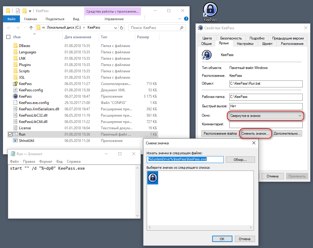Open the File menu in Notepad
Viewport: 313px width, 248px height.
pos(14,162)
